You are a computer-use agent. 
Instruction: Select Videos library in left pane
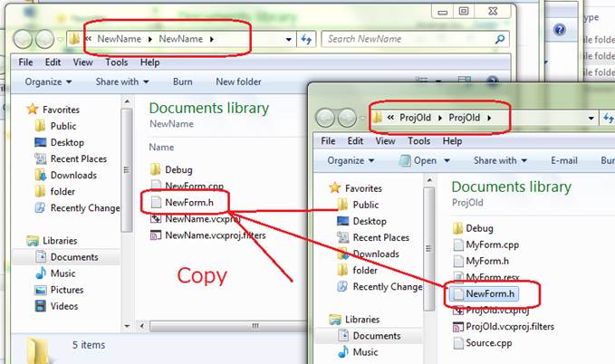(65, 306)
